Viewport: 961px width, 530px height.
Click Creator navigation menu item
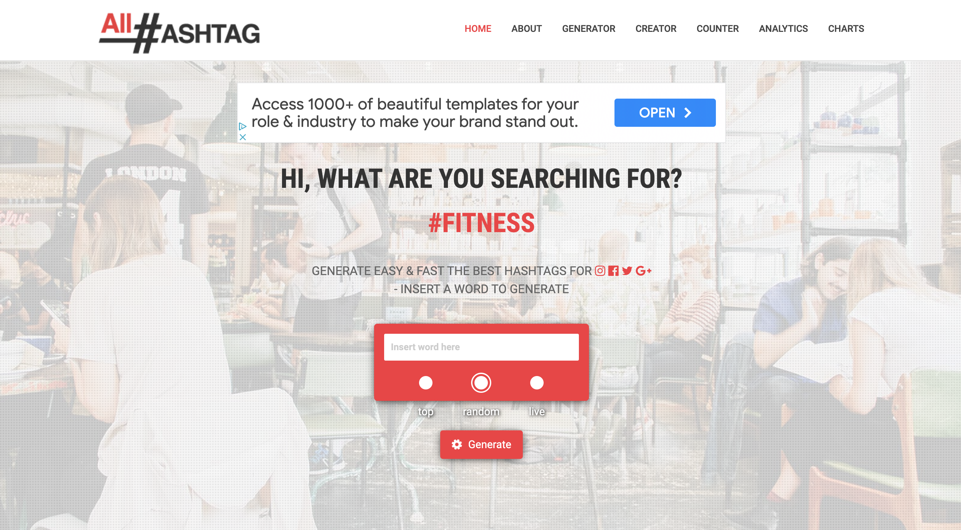pos(656,29)
